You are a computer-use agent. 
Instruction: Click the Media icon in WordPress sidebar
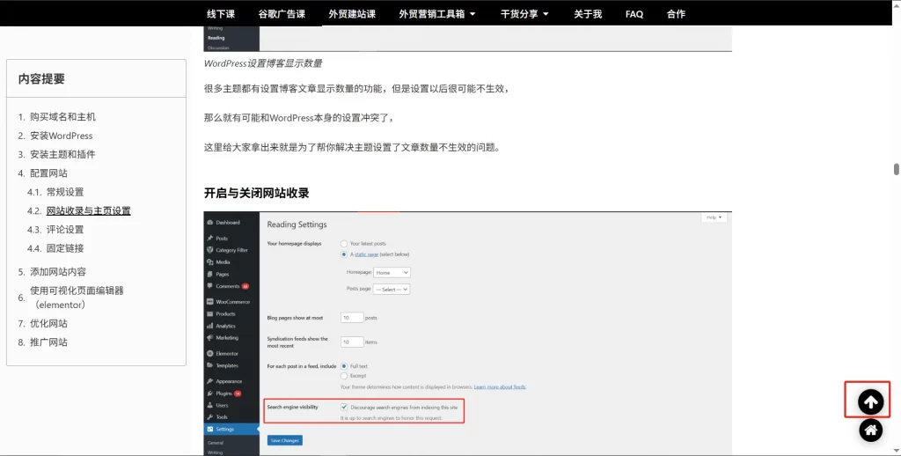pyautogui.click(x=209, y=262)
